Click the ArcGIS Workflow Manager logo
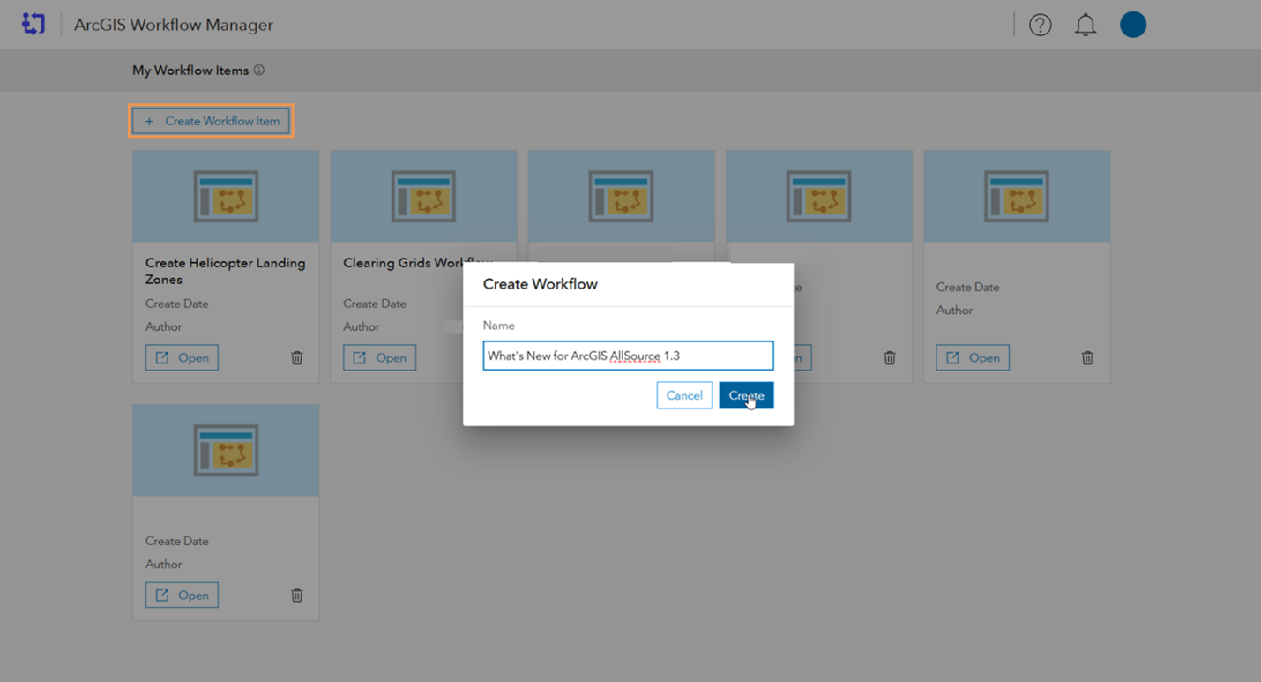1261x682 pixels. pos(34,24)
